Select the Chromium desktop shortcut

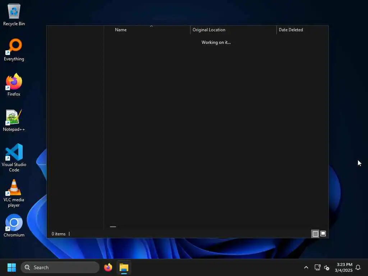click(x=14, y=226)
